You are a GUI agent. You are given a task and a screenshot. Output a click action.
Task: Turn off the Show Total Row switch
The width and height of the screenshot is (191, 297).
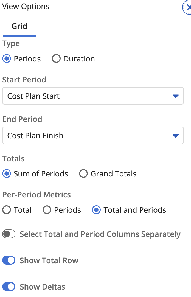click(9, 260)
